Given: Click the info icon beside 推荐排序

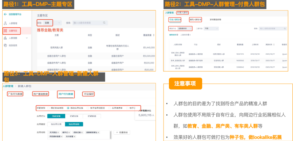Looking at the screenshot, I should (x=177, y=35).
